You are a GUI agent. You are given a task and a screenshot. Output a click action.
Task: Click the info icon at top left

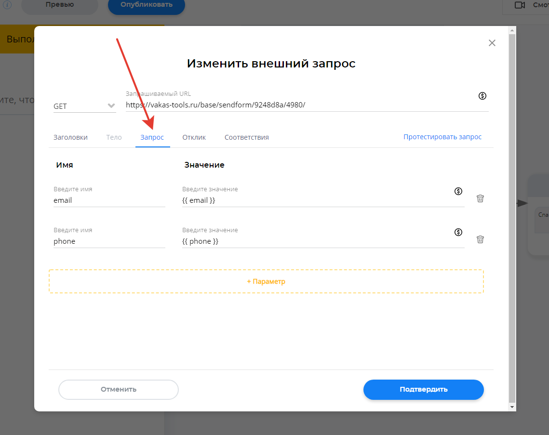point(7,5)
